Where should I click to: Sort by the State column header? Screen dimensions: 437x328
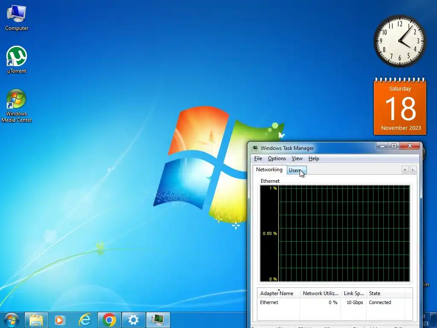(x=385, y=293)
